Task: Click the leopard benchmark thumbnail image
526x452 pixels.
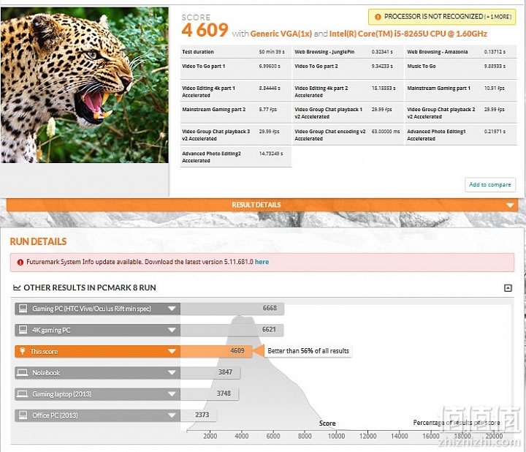Action: 85,85
